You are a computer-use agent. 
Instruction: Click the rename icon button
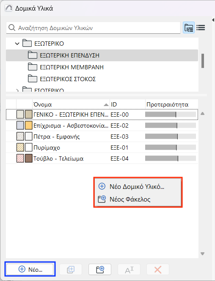tap(129, 269)
